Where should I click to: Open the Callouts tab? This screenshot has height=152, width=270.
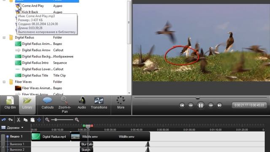click(x=48, y=103)
